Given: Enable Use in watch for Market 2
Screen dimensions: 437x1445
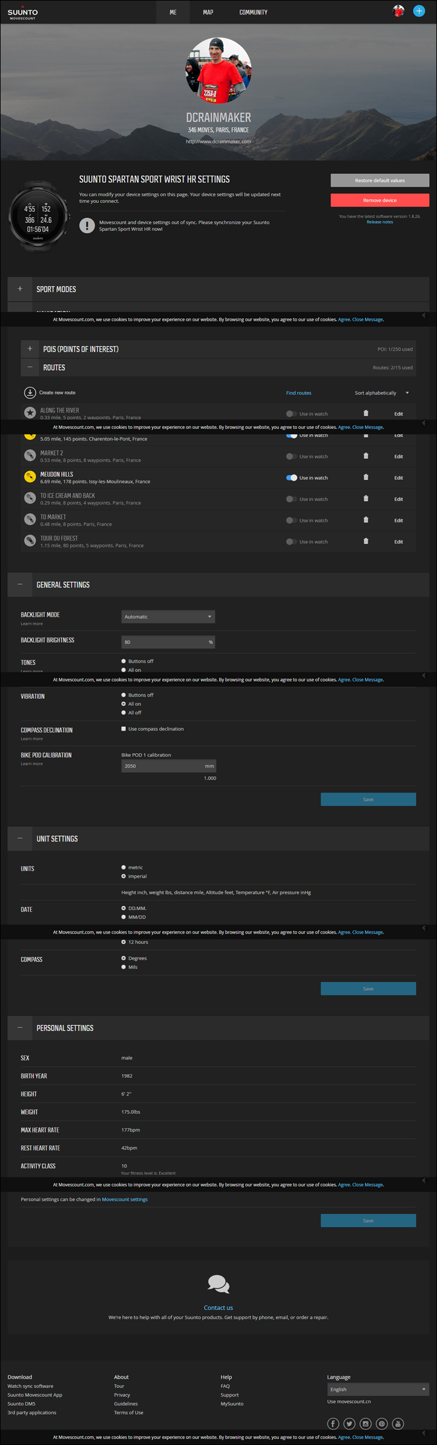Looking at the screenshot, I should (291, 456).
